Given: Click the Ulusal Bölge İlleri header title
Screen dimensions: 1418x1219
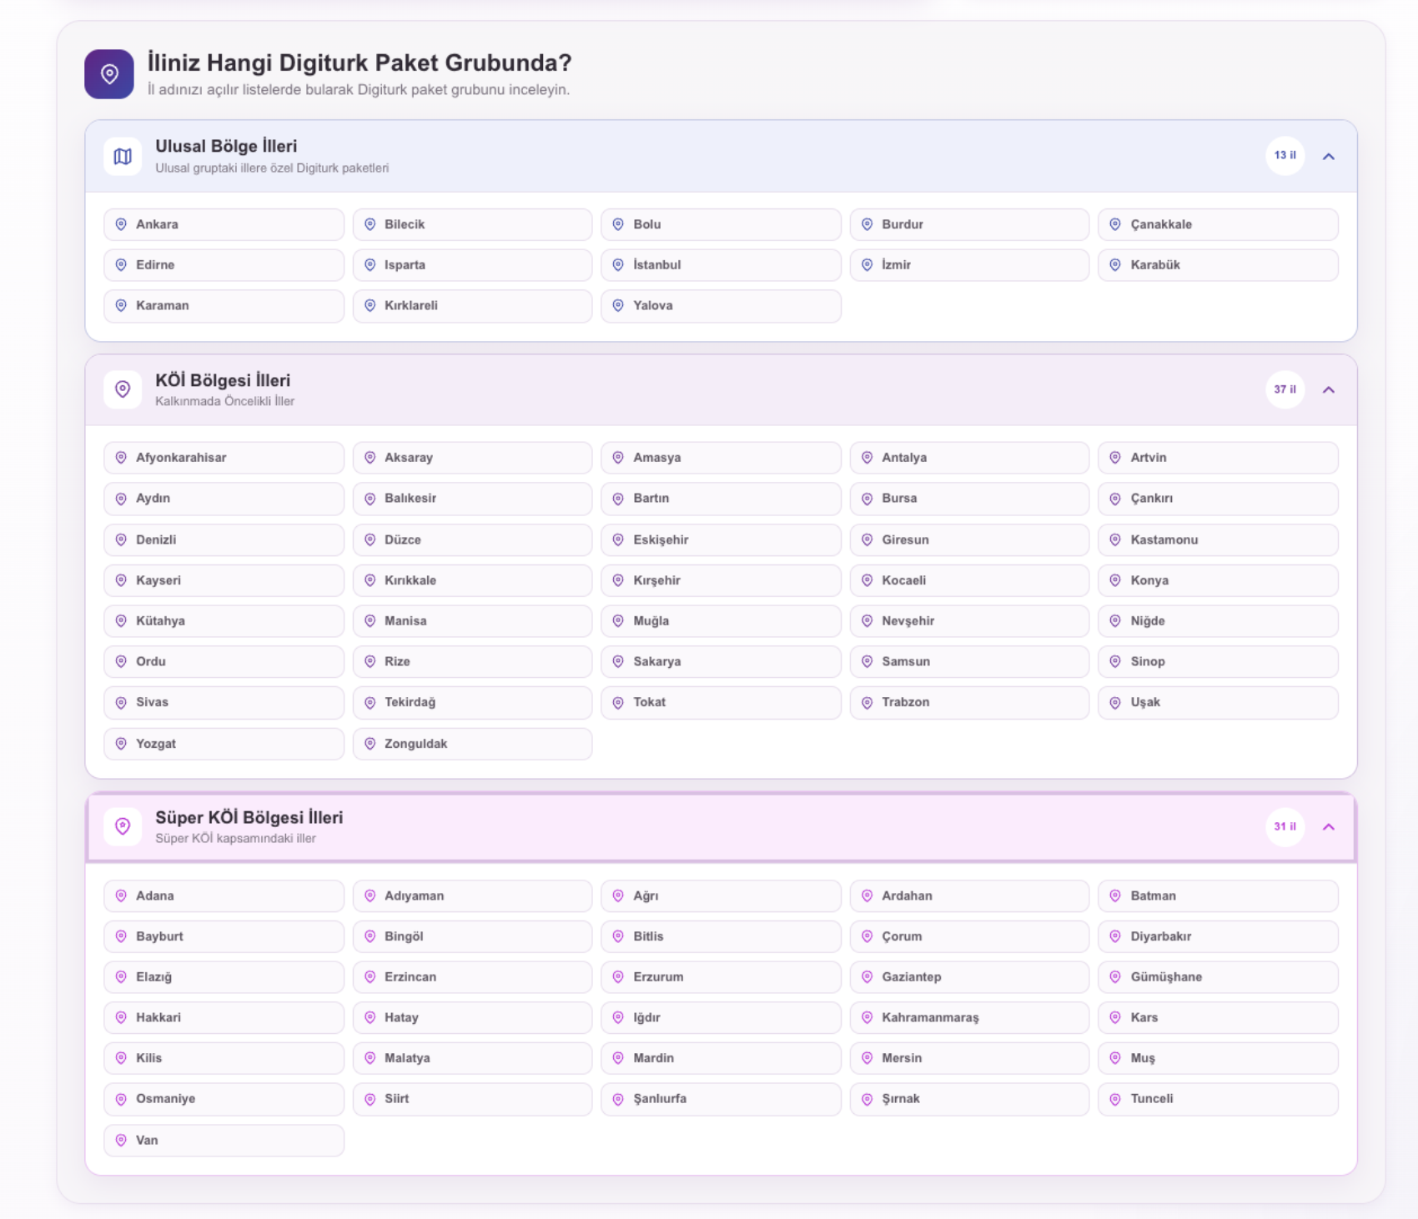Looking at the screenshot, I should [x=226, y=146].
